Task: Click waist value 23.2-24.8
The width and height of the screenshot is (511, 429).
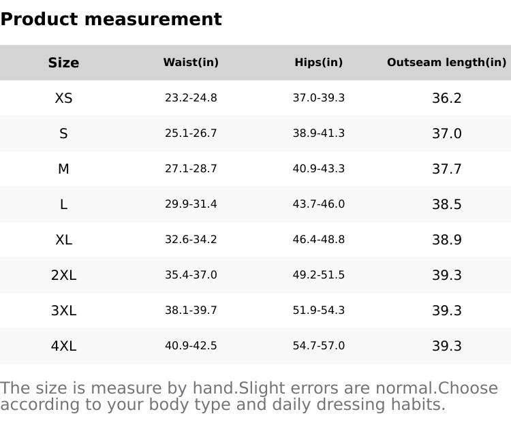Action: pyautogui.click(x=191, y=98)
